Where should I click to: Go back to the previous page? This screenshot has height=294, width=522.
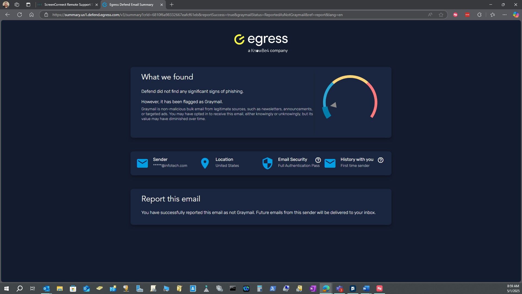coord(8,15)
